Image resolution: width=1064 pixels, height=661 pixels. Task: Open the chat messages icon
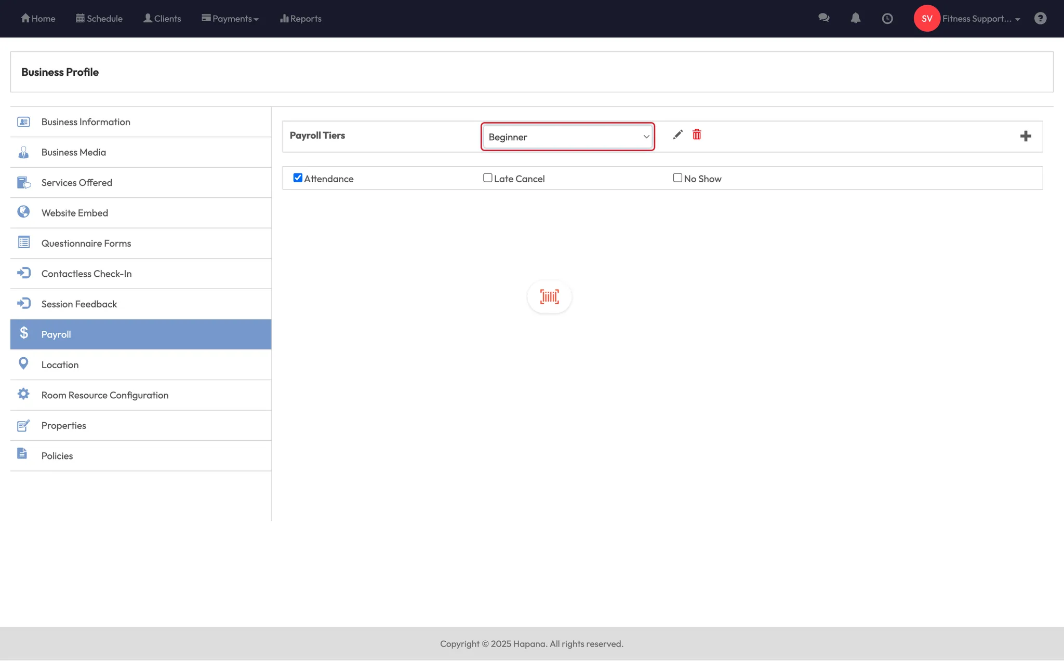[x=823, y=18]
